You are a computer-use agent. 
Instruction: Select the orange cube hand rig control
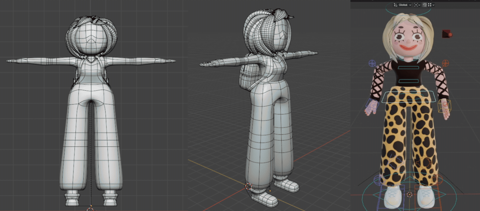pos(444,107)
